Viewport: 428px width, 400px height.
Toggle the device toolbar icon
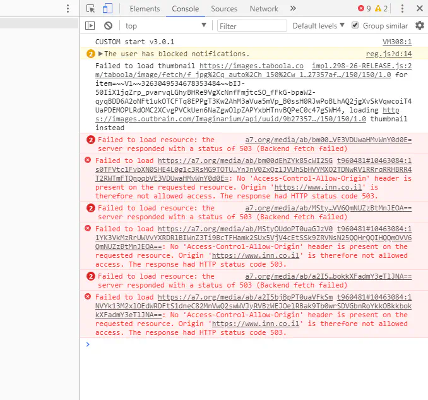point(107,9)
